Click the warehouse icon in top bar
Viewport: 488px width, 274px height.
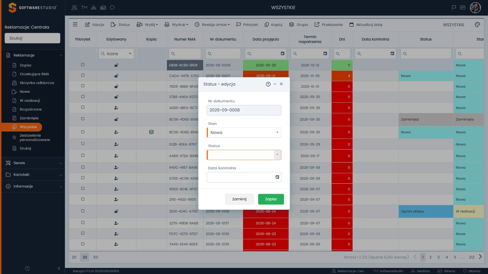103,8
